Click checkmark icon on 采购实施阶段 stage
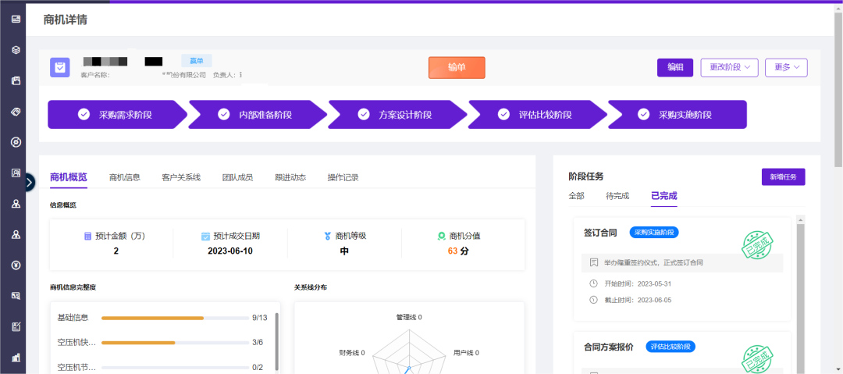Viewport: 843px width, 374px height. coord(643,115)
